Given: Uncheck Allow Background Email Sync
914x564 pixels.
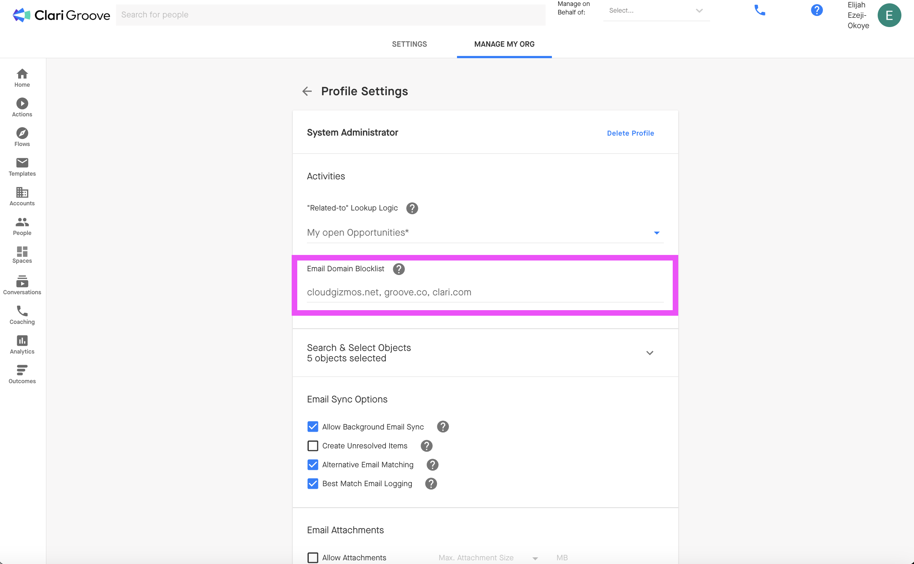Looking at the screenshot, I should click(312, 427).
